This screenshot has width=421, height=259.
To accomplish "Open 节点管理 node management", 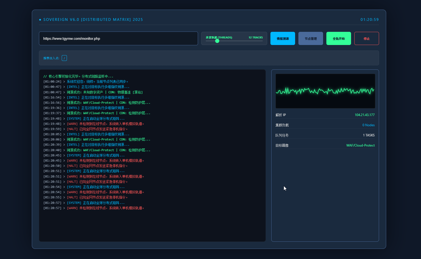I will [x=310, y=39].
